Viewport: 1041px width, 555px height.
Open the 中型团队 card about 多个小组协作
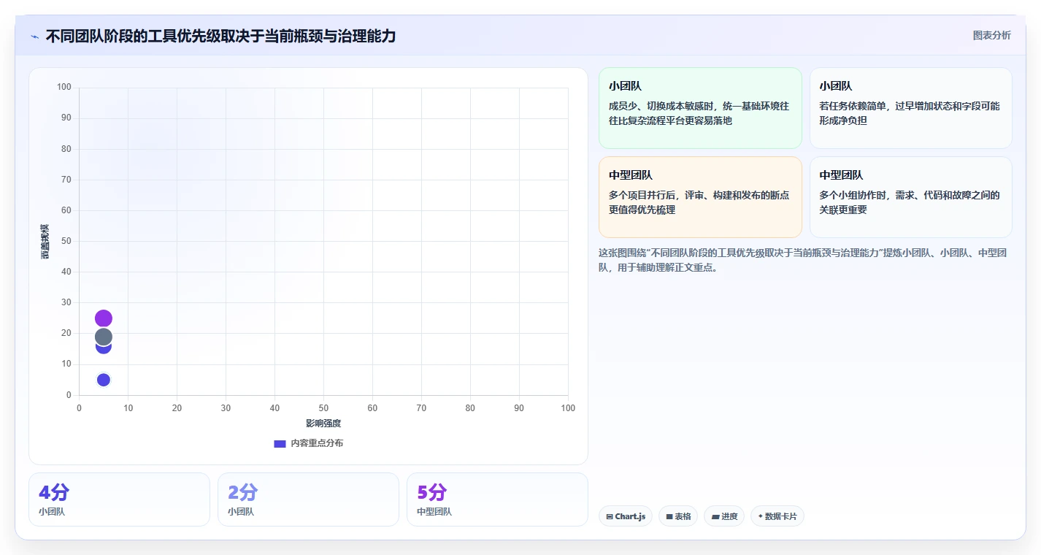pyautogui.click(x=910, y=197)
